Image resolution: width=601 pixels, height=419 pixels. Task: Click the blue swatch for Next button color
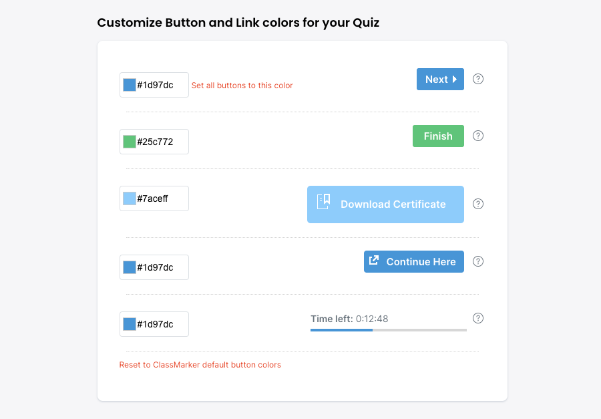(x=130, y=85)
